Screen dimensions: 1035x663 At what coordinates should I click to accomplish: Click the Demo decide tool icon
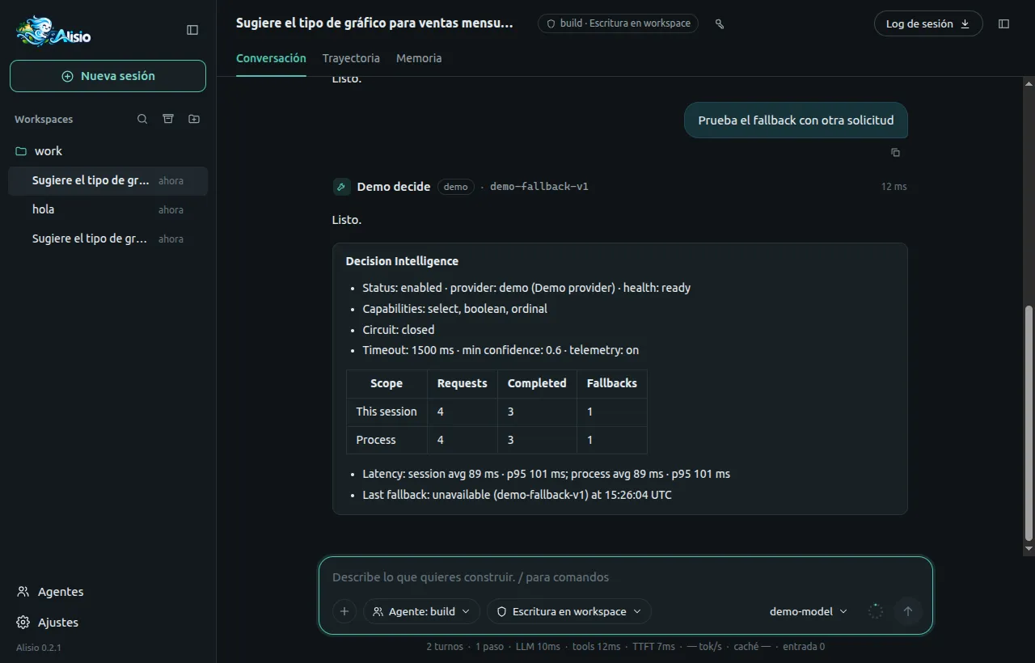coord(341,187)
